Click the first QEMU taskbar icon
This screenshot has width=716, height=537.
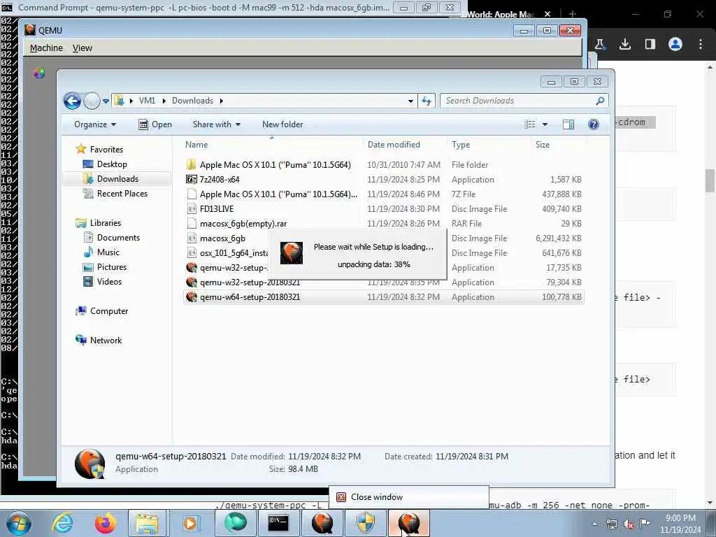tap(322, 523)
